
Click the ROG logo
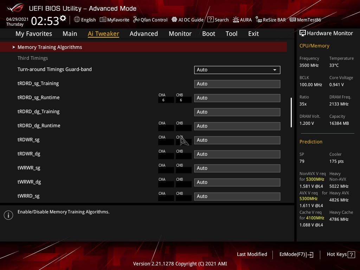(x=15, y=8)
